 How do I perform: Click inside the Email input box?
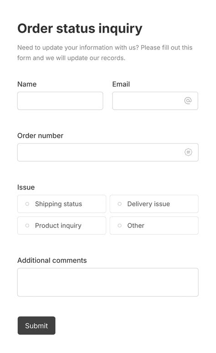pyautogui.click(x=155, y=101)
